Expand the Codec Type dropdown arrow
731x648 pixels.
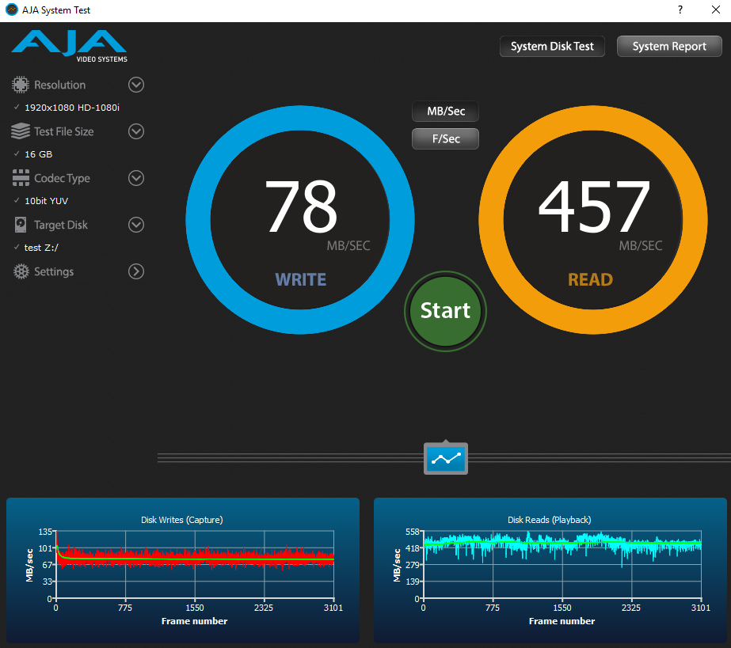click(x=136, y=178)
